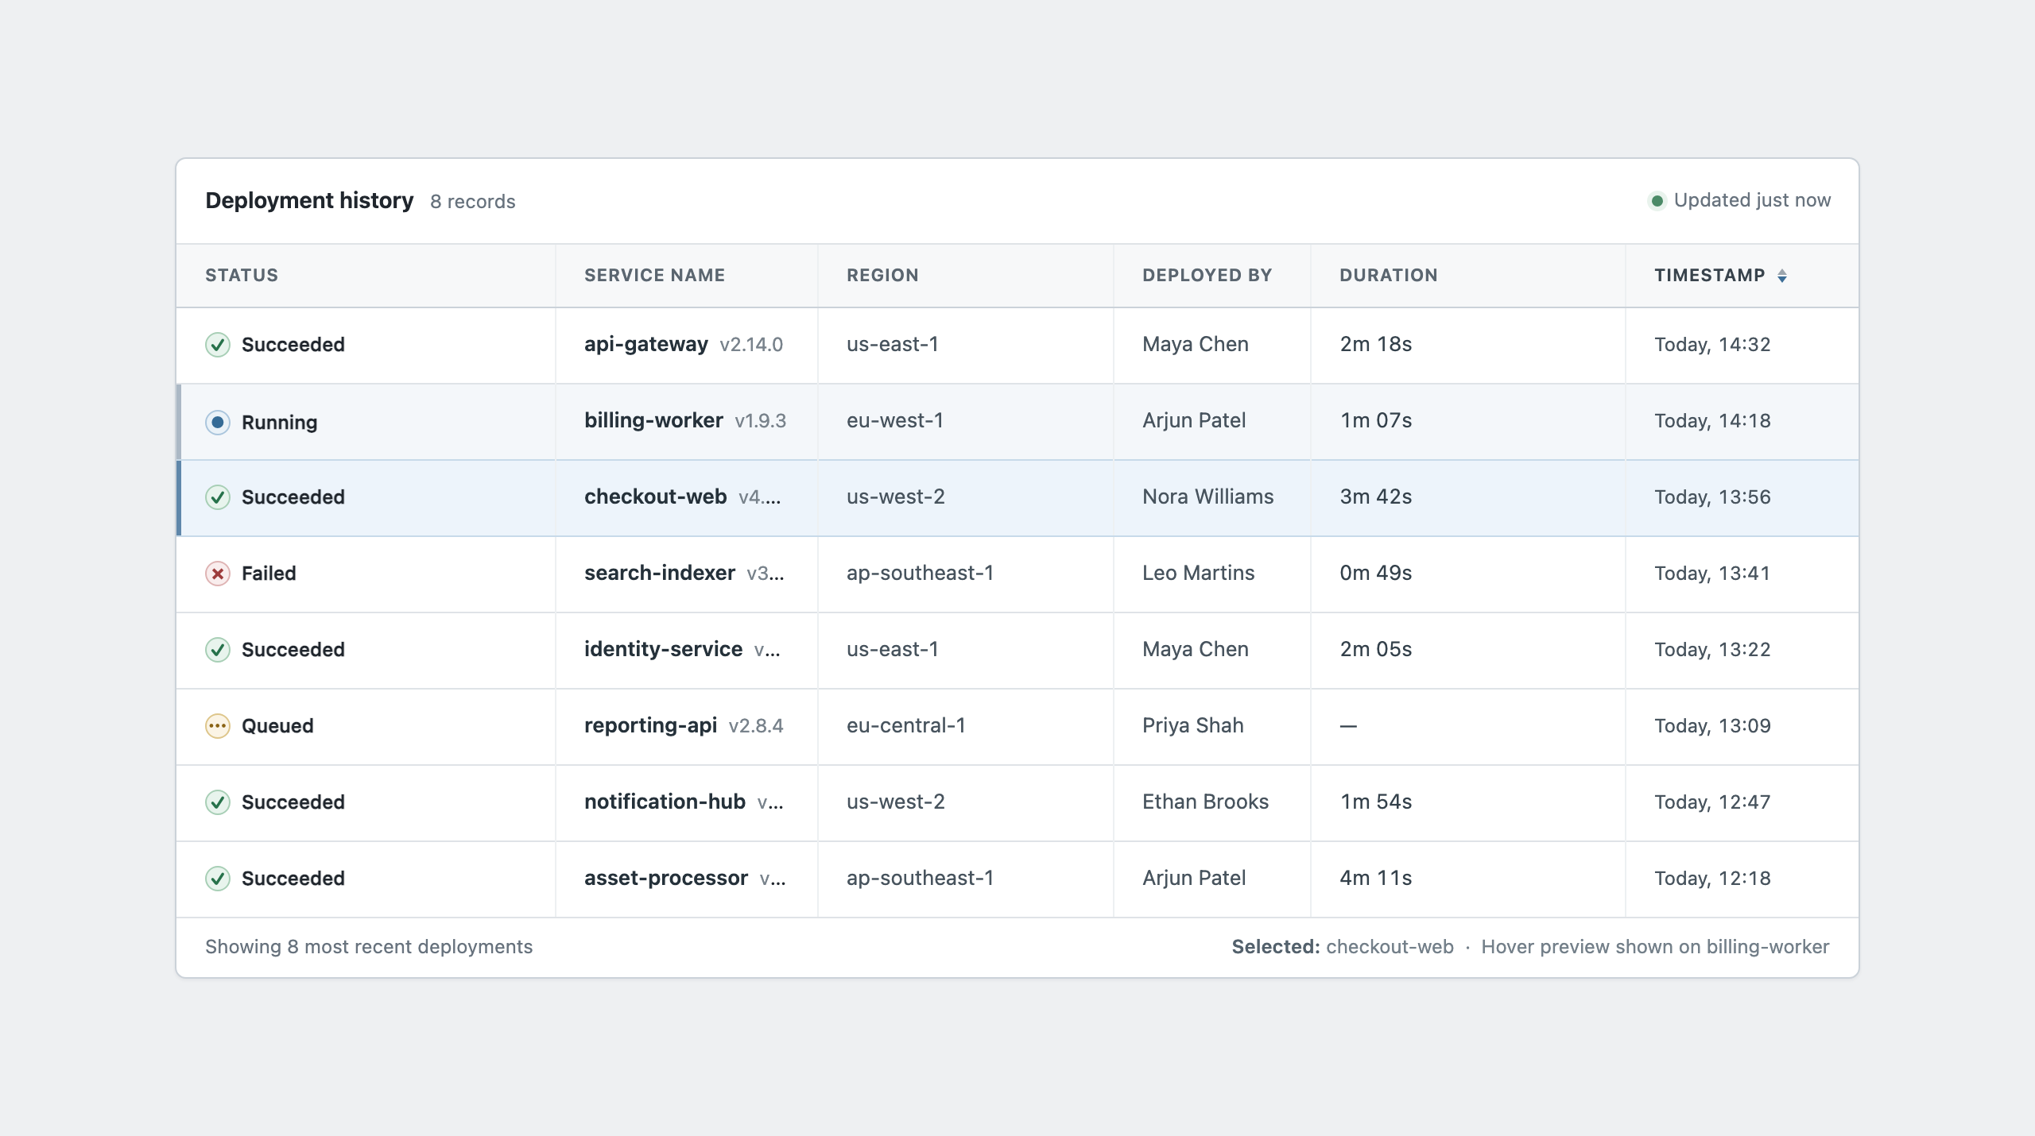The image size is (2035, 1136).
Task: Select the search-indexer row by Leo Martins
Action: pyautogui.click(x=1017, y=574)
